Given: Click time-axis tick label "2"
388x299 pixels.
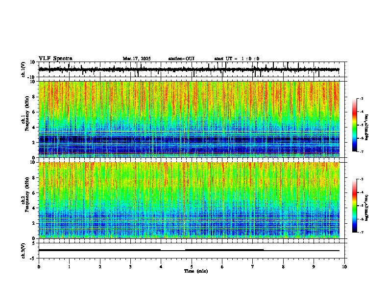Looking at the screenshot, I should (100, 267).
